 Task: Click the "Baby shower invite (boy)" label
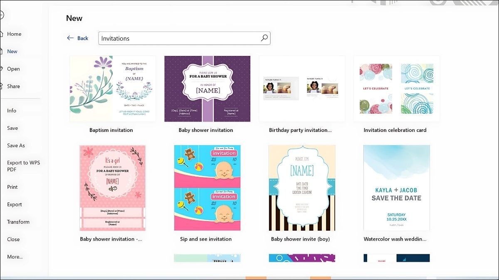pos(300,239)
